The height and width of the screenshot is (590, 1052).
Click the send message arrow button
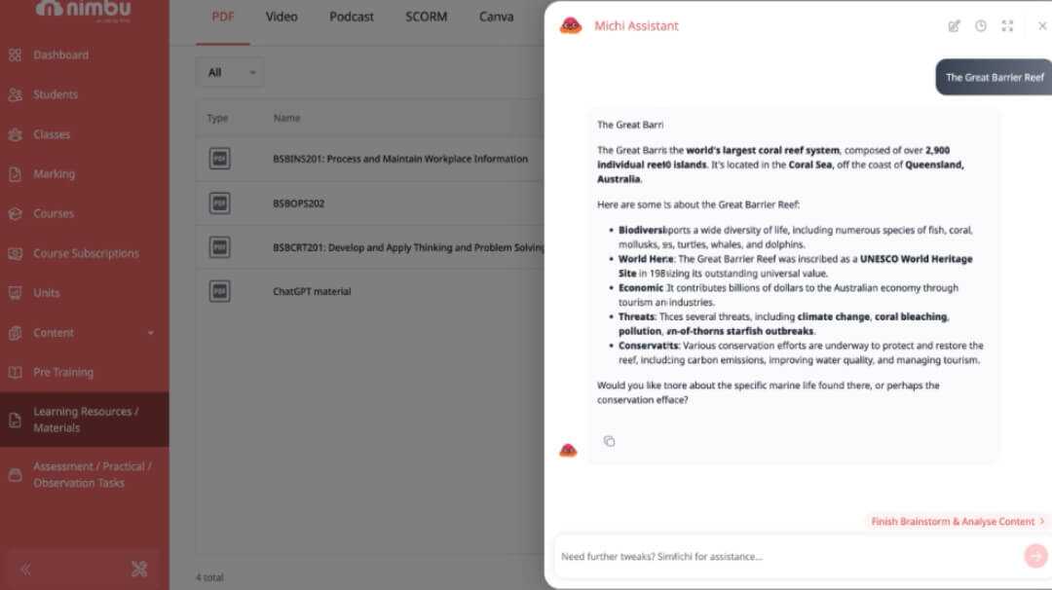pyautogui.click(x=1033, y=556)
